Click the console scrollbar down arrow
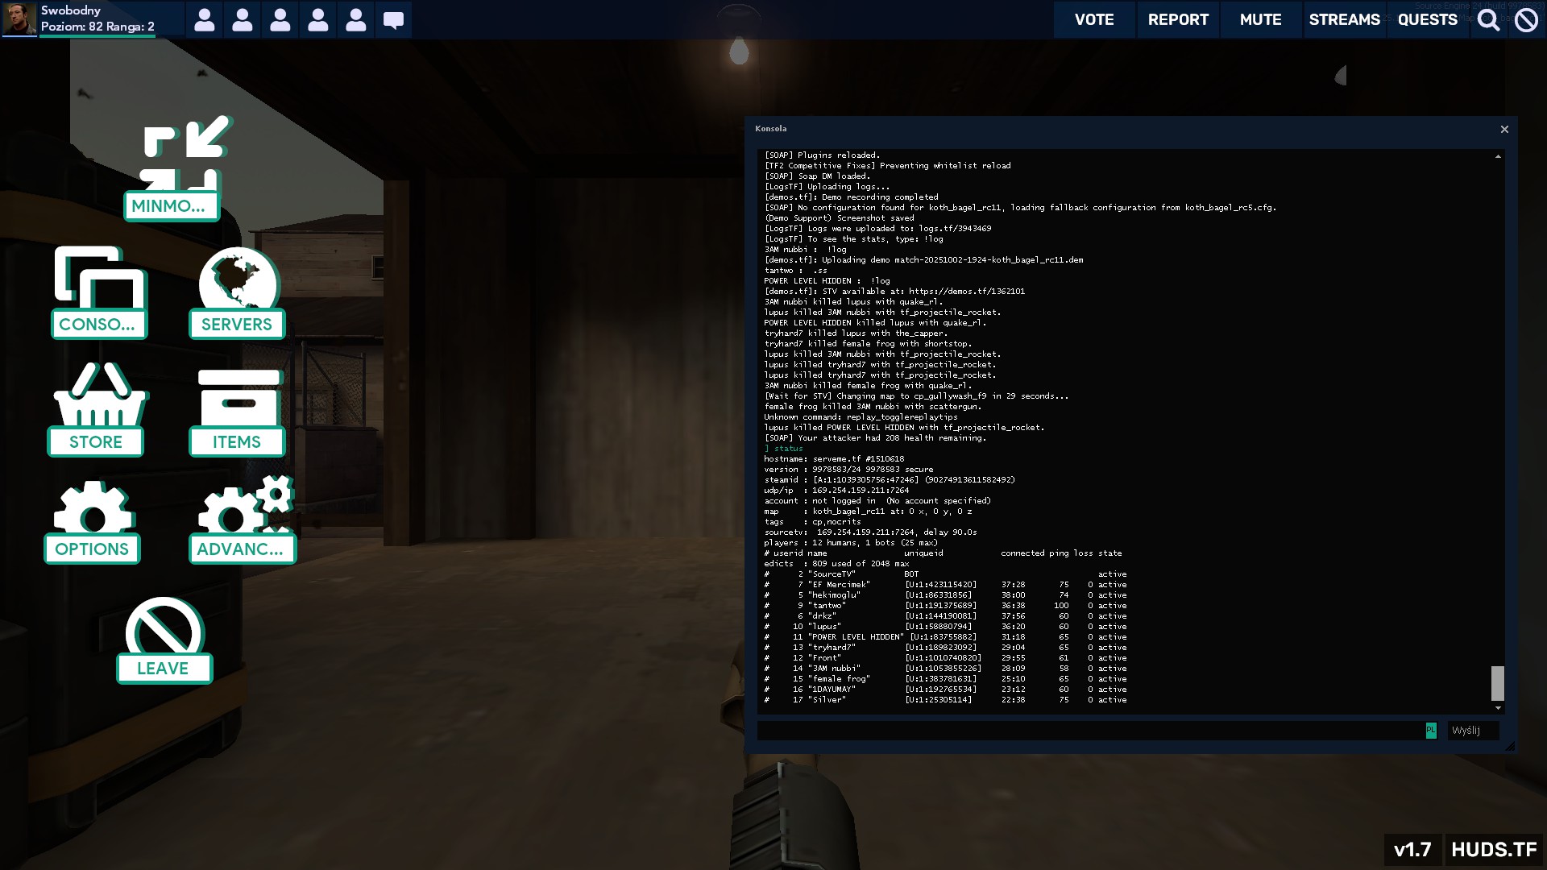This screenshot has width=1547, height=870. click(1498, 708)
